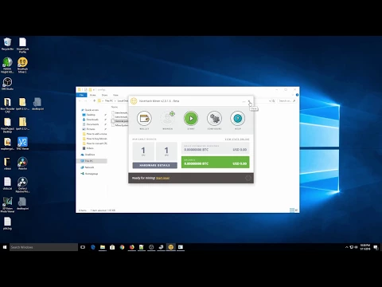Open the Configure gears icon
Screen dimensions: 382x287
[x=214, y=119]
